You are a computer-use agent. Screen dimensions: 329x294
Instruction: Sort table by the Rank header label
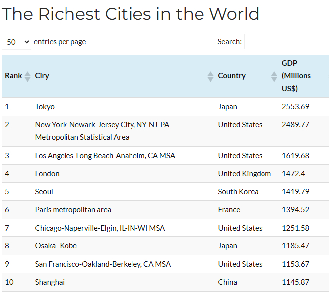[13, 76]
